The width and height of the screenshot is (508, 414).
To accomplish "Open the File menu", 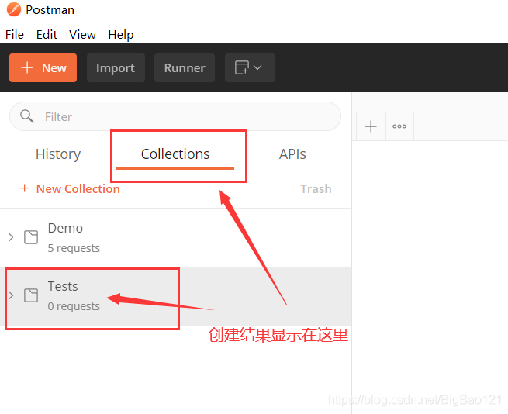I will 15,34.
